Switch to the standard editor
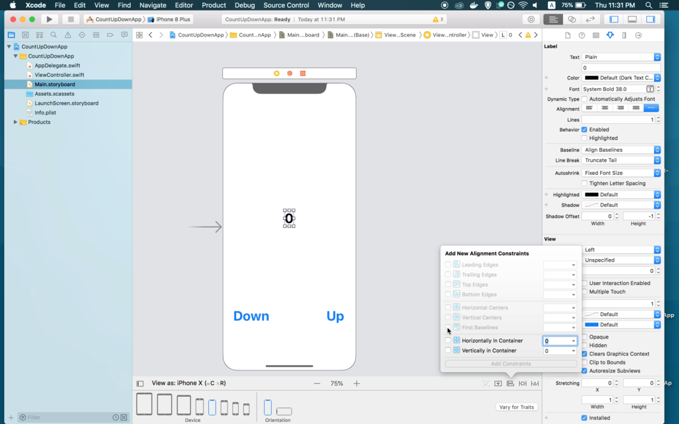The image size is (679, 424). pyautogui.click(x=553, y=19)
